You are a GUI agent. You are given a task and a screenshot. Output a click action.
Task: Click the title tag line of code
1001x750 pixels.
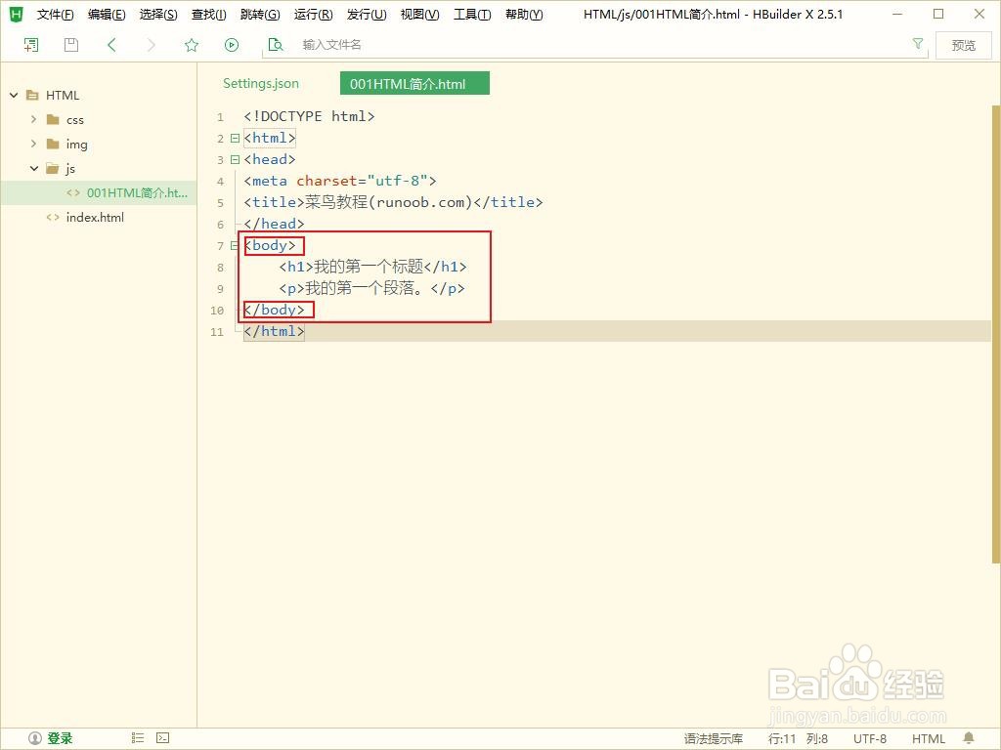[x=393, y=203]
